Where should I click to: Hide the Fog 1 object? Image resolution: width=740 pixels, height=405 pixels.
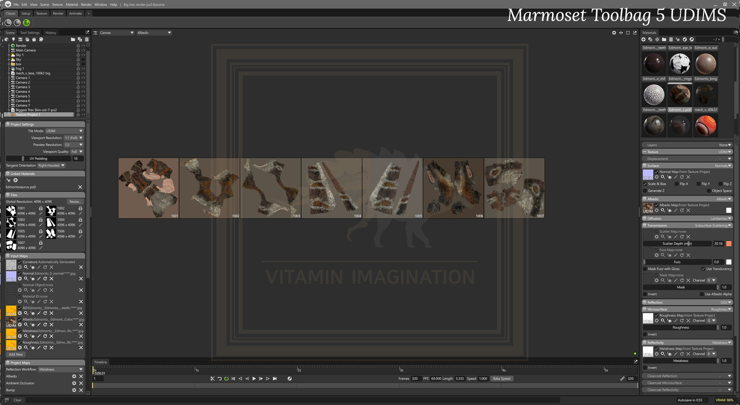(83, 69)
